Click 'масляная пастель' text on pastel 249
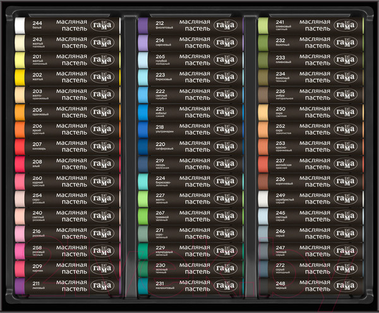Screen dimensions: 379x313 pyautogui.click(x=314, y=199)
